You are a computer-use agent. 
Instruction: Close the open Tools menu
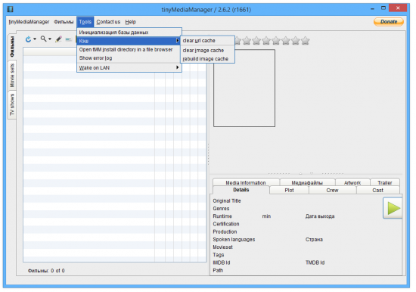coord(85,22)
